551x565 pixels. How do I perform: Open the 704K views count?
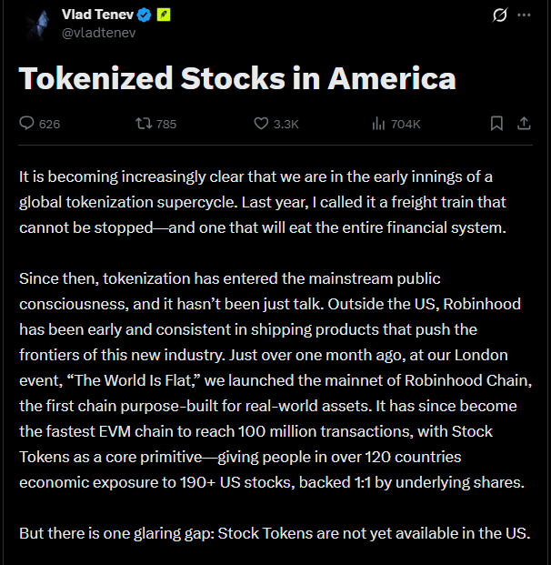pos(406,125)
